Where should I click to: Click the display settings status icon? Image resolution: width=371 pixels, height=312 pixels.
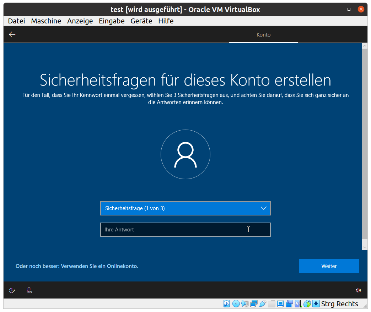281,304
